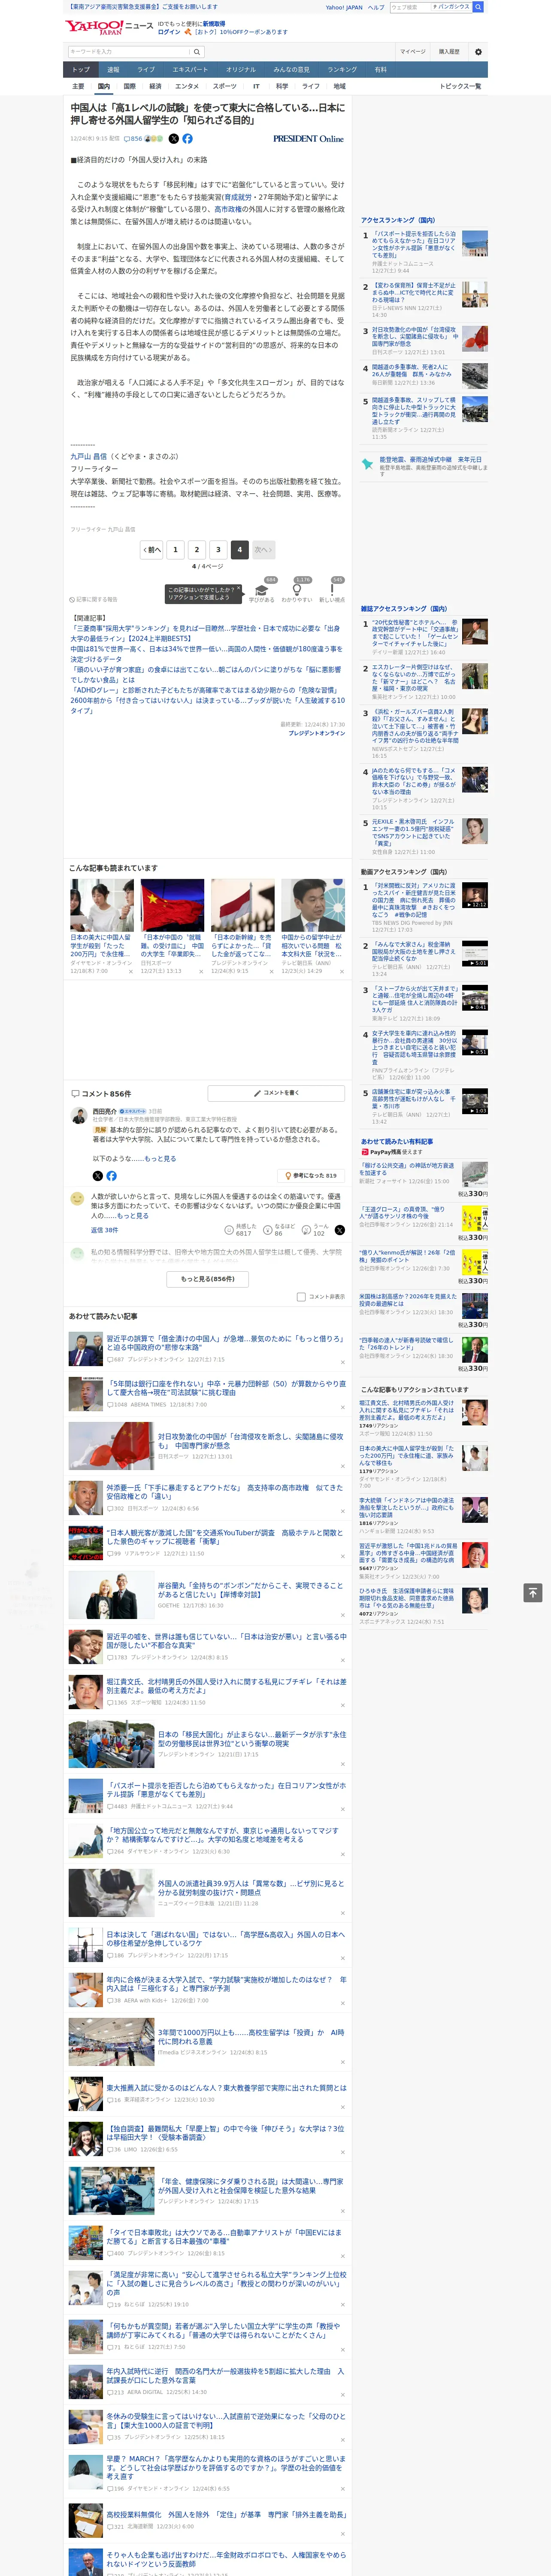This screenshot has width=551, height=2576.
Task: Open the みんなの意見 navigation tab
Action: click(x=291, y=70)
